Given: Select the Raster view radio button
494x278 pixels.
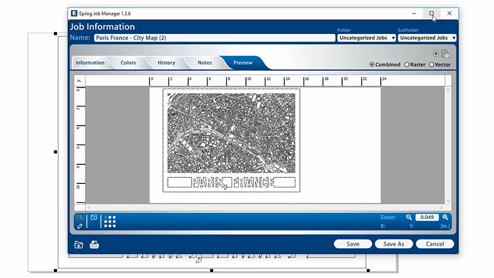Looking at the screenshot, I should tap(407, 64).
